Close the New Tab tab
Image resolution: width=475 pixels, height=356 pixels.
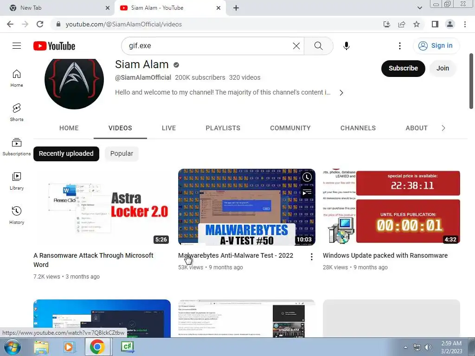108,8
